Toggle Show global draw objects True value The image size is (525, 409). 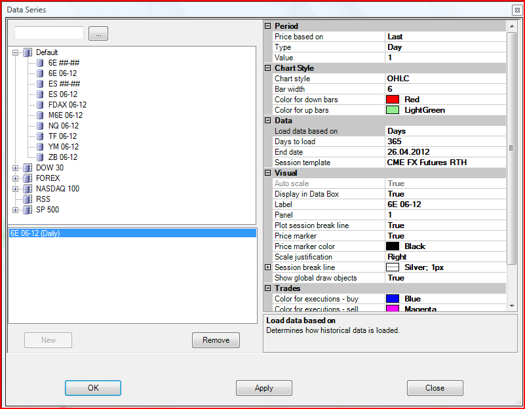[x=446, y=278]
